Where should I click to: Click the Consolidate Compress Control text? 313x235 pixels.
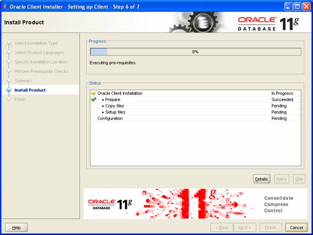click(279, 204)
